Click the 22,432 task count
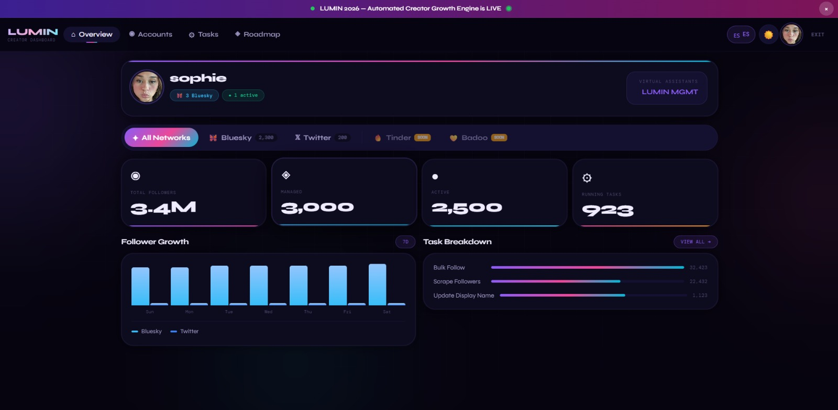This screenshot has width=838, height=410. click(x=698, y=281)
